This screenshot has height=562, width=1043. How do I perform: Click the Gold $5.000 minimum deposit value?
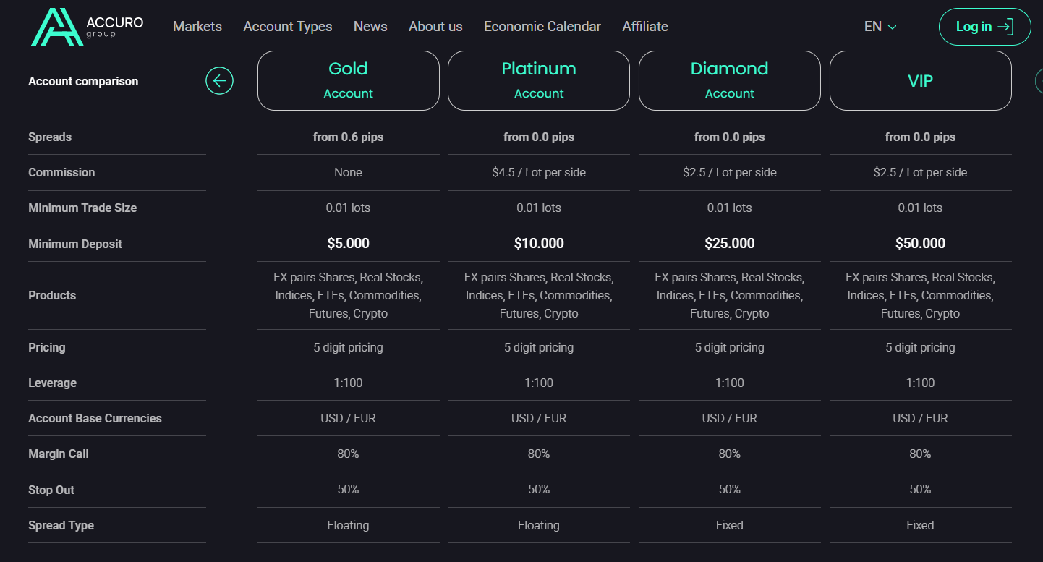[349, 244]
